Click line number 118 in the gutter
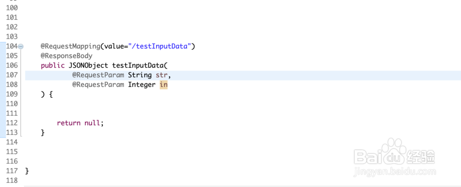461x187 pixels. point(12,181)
